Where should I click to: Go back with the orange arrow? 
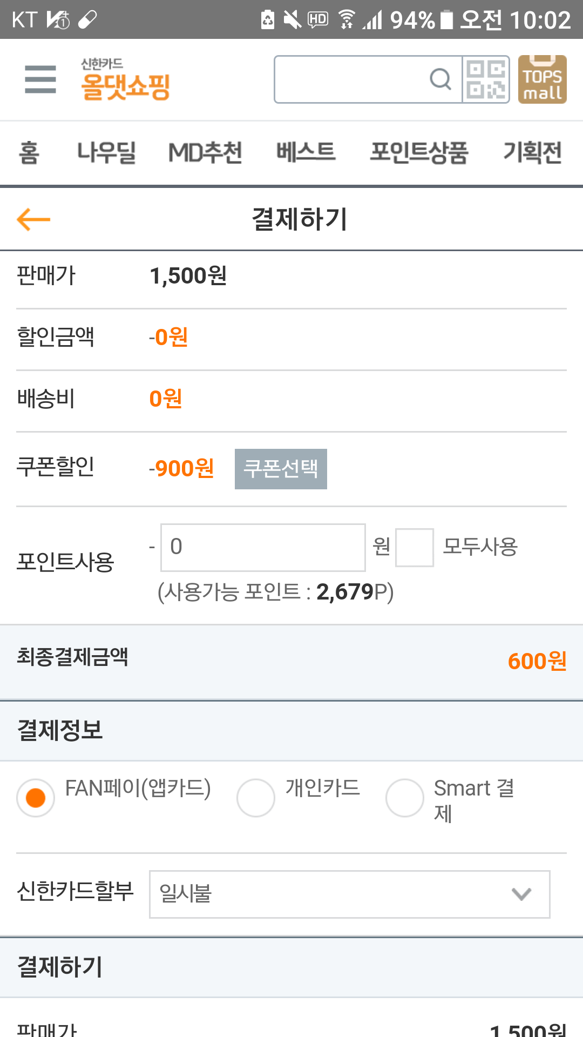click(33, 219)
